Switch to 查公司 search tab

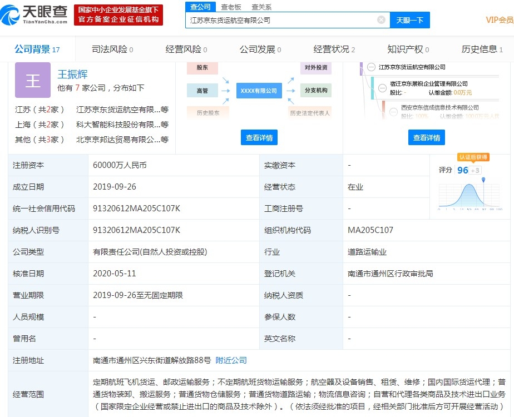pos(200,7)
